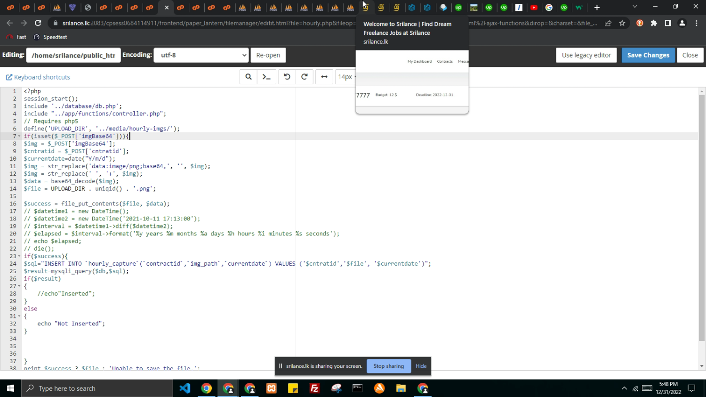Switch to the YouTube browser tab

534,8
